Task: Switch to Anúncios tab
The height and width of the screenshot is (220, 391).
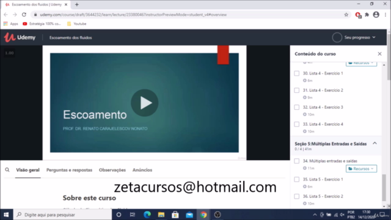Action: [x=142, y=170]
